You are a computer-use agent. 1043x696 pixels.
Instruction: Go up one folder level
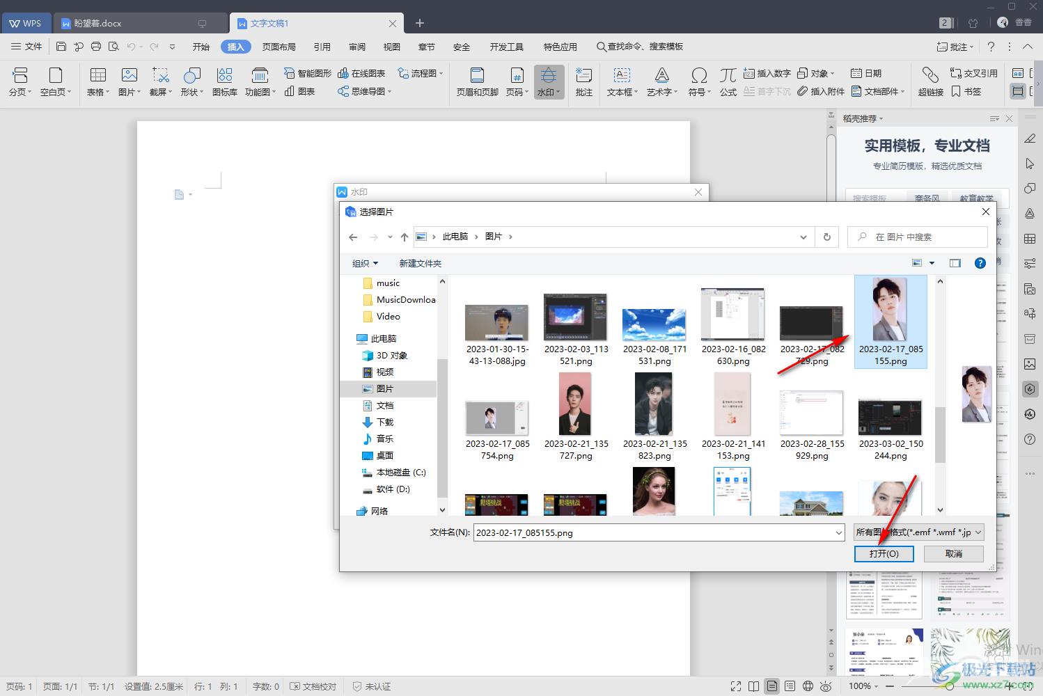tap(404, 237)
